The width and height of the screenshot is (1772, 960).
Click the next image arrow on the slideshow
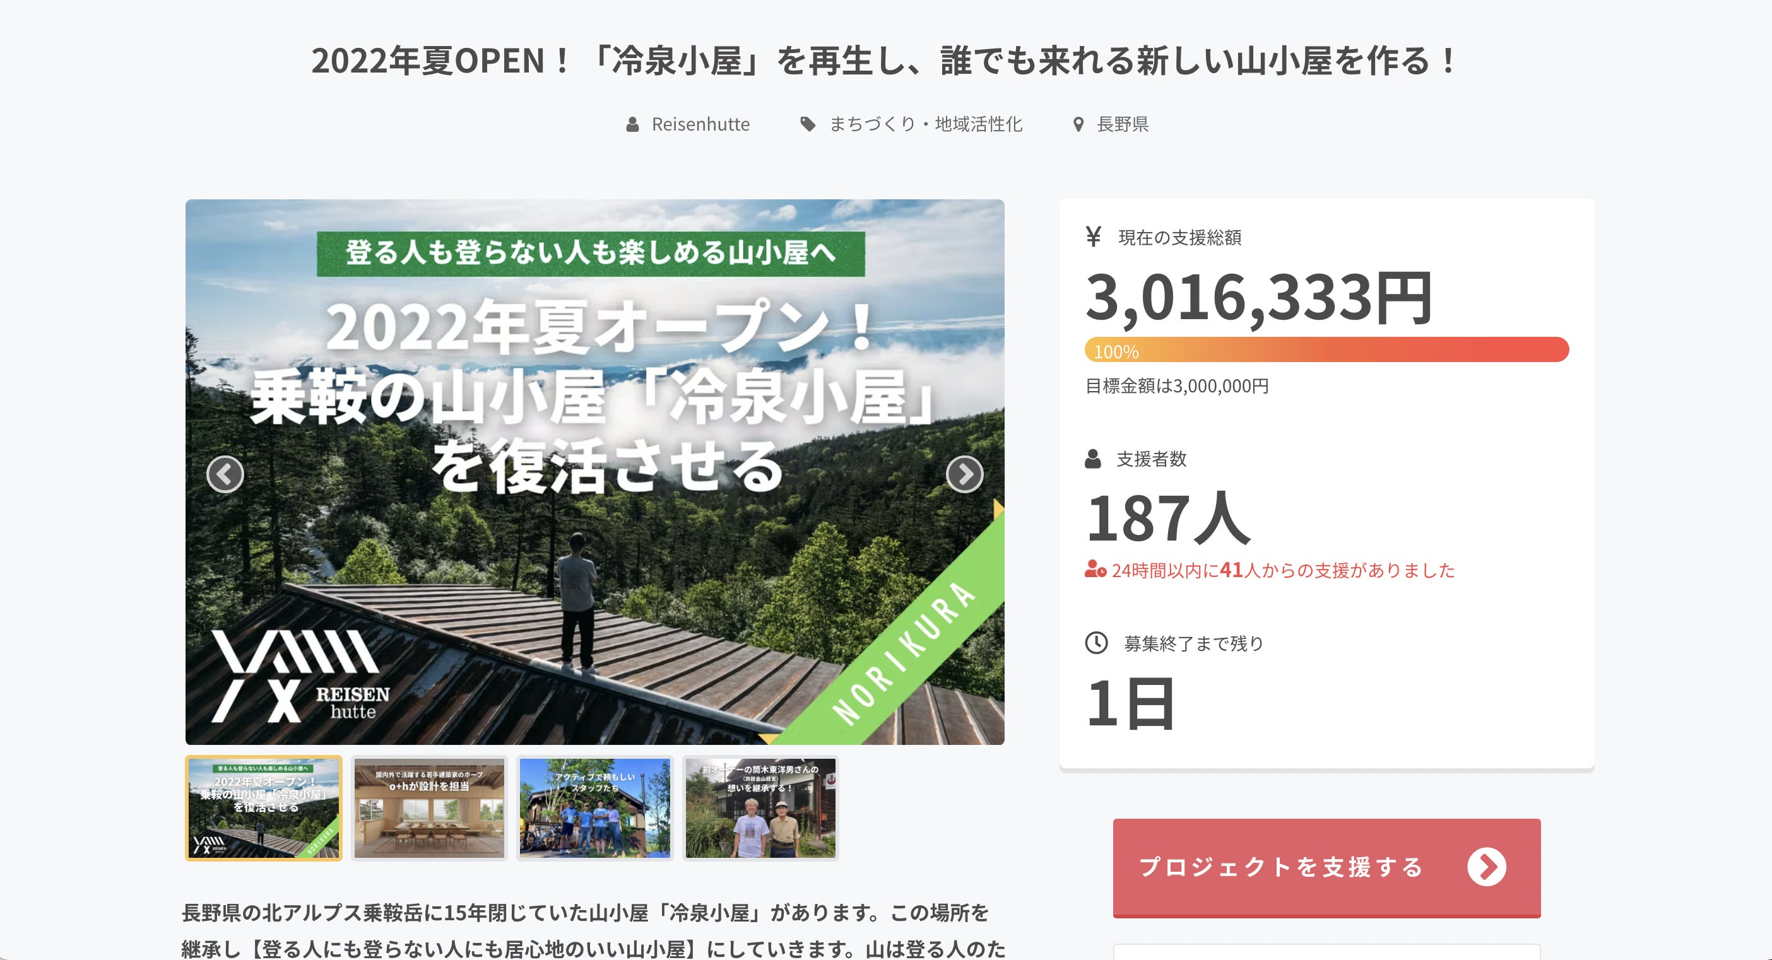964,474
